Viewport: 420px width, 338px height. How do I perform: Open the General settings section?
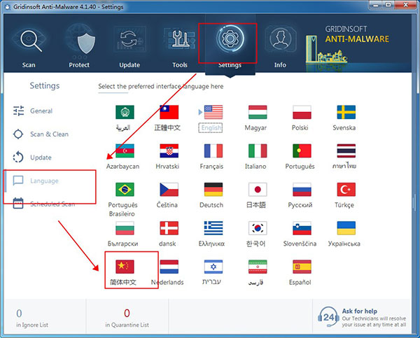[33, 111]
